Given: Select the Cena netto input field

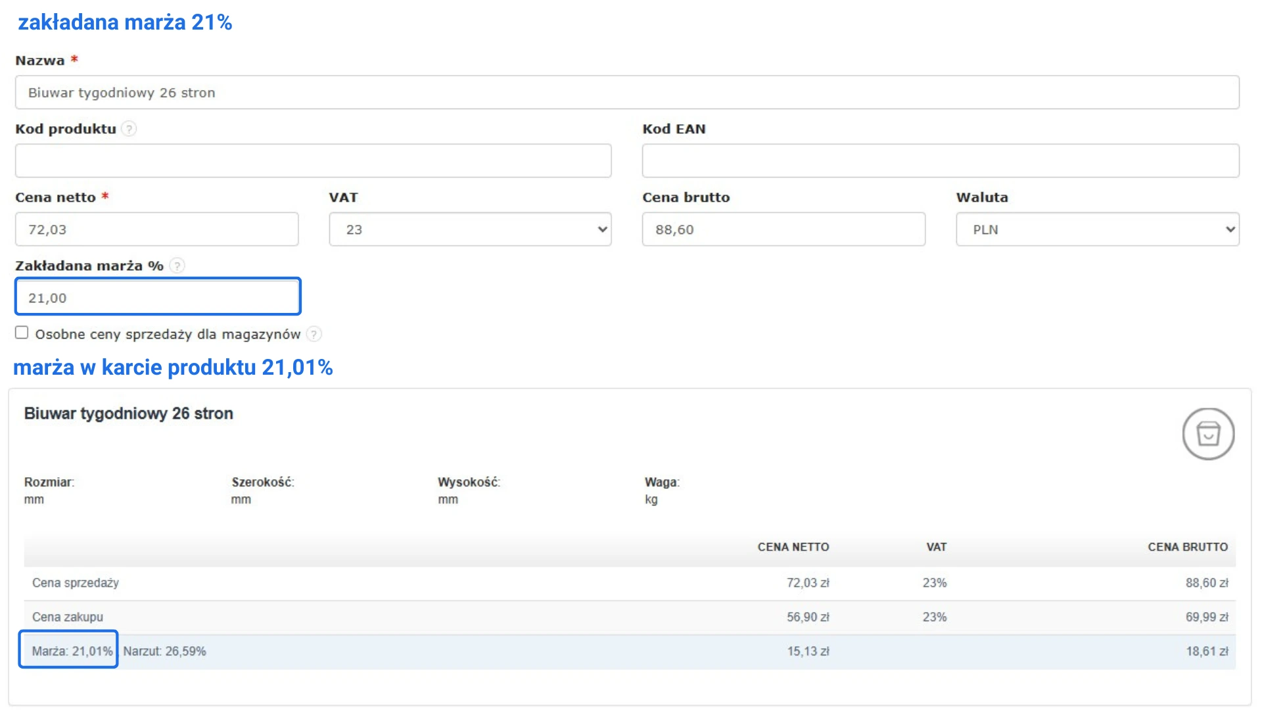Looking at the screenshot, I should coord(156,229).
